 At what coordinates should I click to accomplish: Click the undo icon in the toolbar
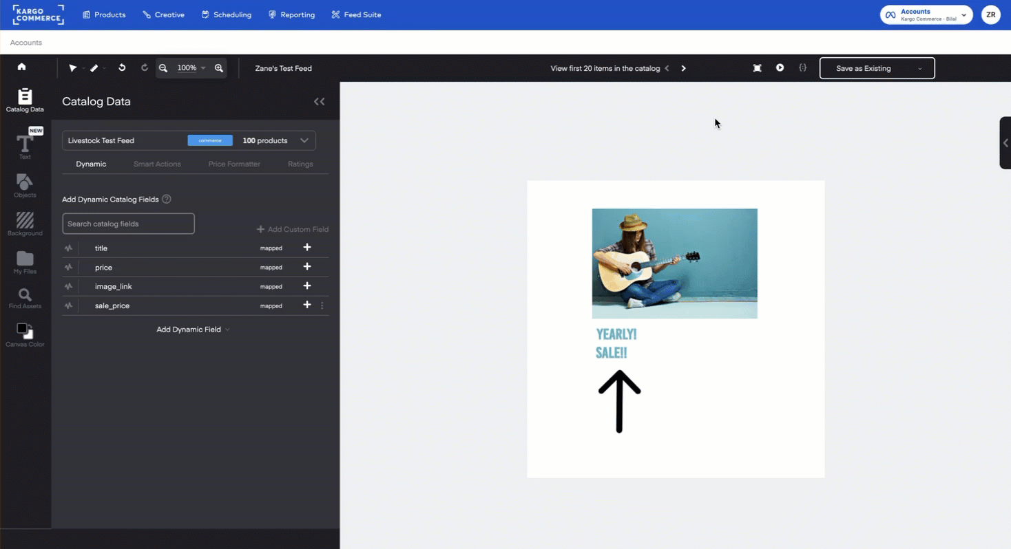[x=122, y=67]
